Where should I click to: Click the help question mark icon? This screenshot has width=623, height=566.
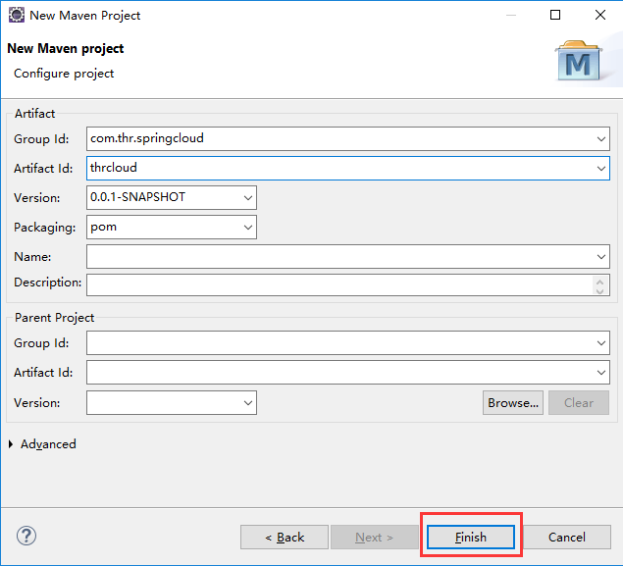pos(26,536)
